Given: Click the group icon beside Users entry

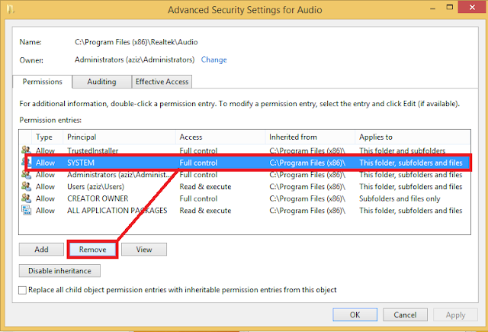Looking at the screenshot, I should point(27,186).
